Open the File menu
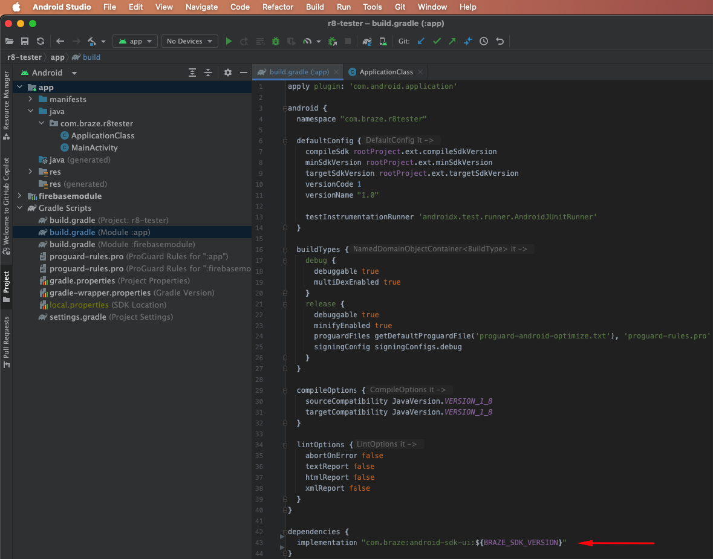Screen dimensions: 713x559 [x=109, y=7]
